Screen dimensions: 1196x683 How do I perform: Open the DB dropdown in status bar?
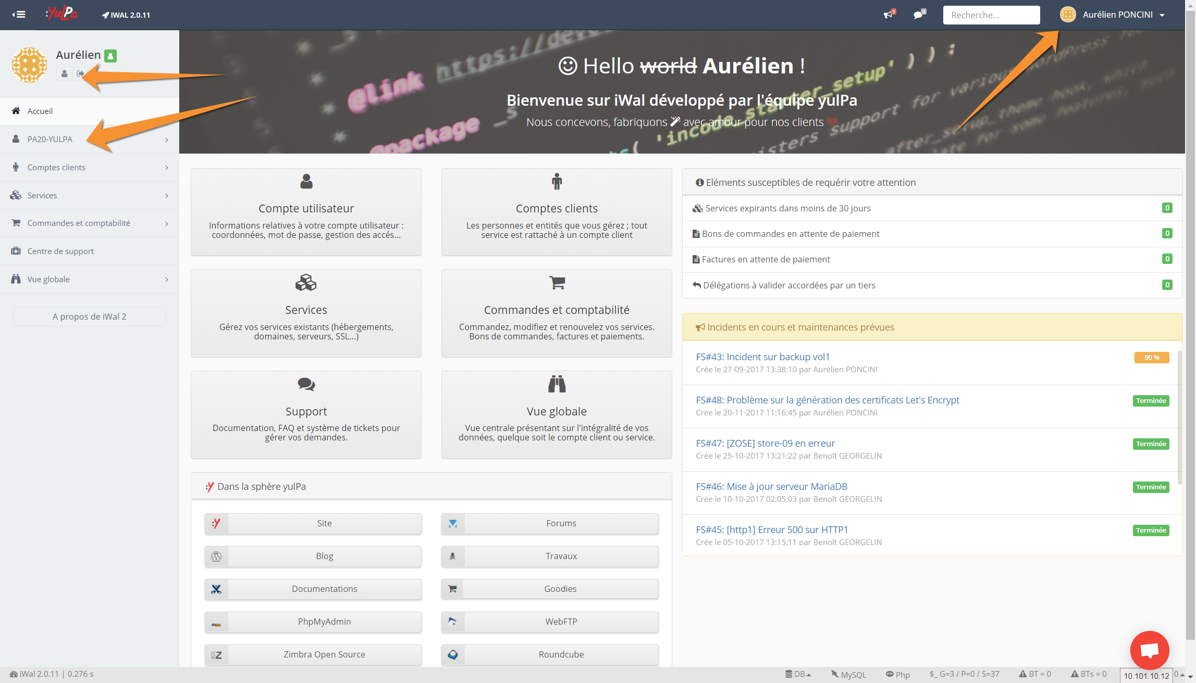(798, 674)
